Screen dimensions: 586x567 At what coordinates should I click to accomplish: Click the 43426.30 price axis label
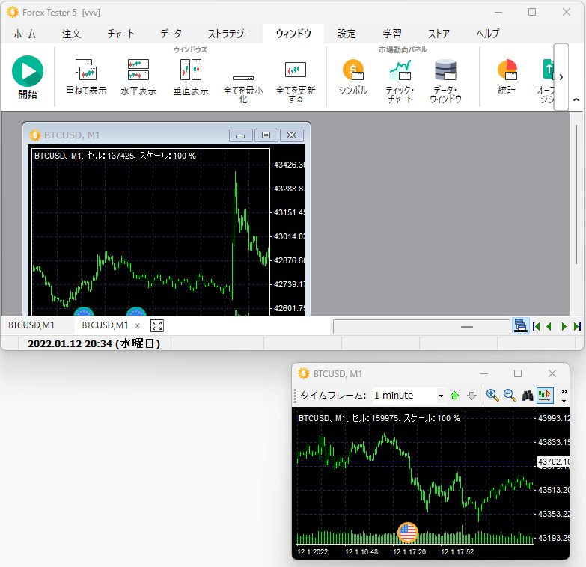290,165
